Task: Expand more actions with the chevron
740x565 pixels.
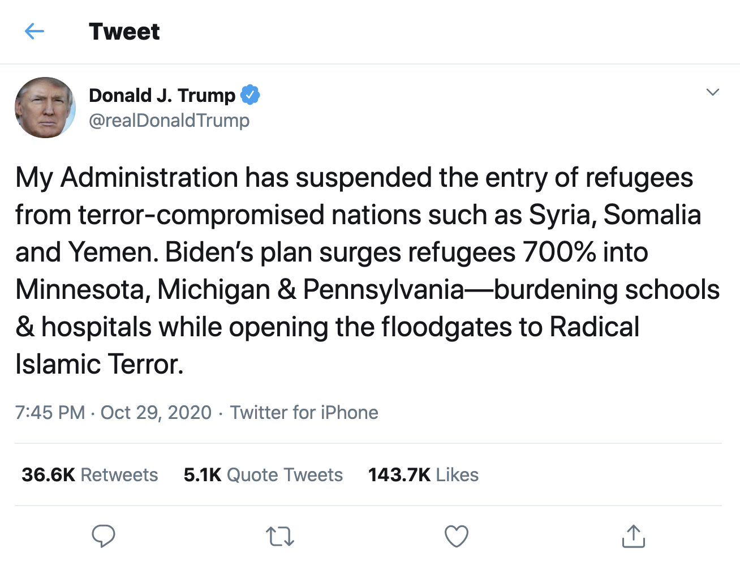Action: (x=713, y=92)
